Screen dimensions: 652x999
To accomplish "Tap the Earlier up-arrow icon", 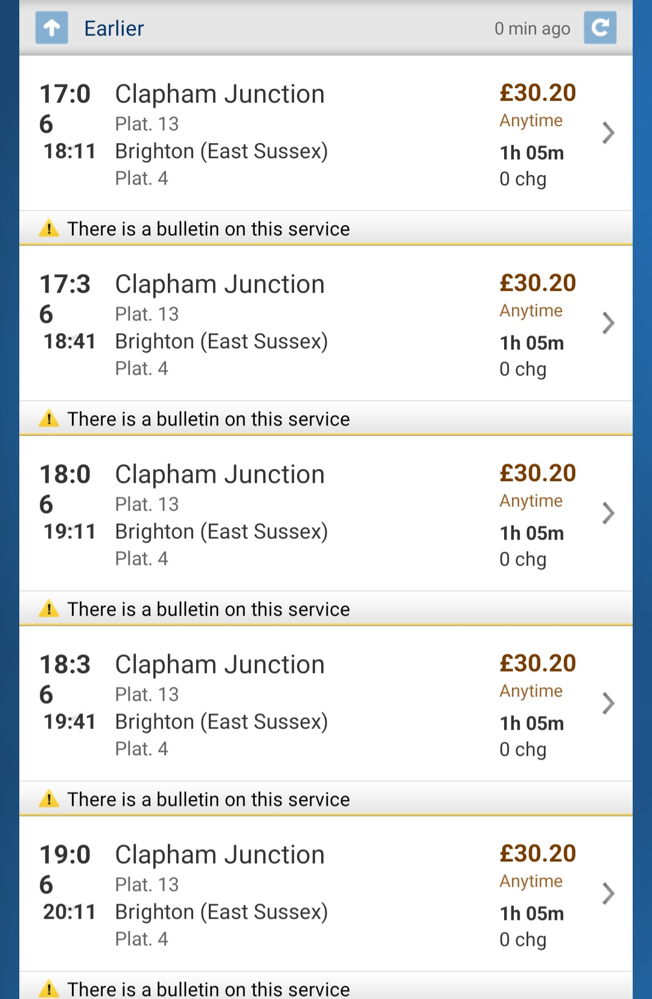I will click(52, 28).
